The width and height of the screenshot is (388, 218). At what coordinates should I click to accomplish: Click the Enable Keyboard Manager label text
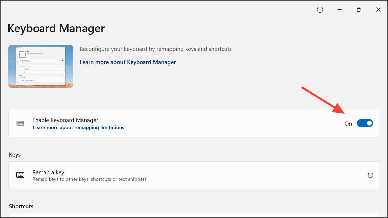[x=65, y=120]
